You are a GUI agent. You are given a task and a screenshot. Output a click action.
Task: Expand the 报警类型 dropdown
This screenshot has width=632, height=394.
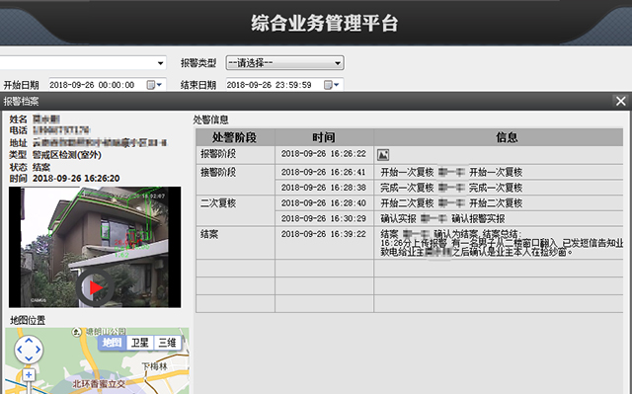(284, 63)
